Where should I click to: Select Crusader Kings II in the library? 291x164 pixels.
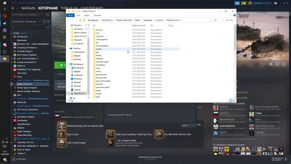tap(25, 51)
